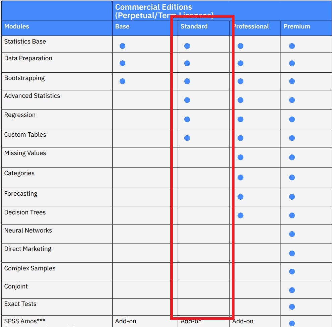The height and width of the screenshot is (327, 332).
Task: Click Custom Tables dot under Standard
Action: click(187, 138)
